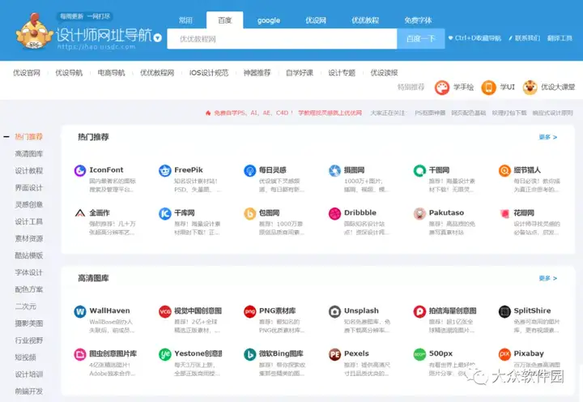Select the 百度 search tab
Image resolution: width=583 pixels, height=402 pixels.
225,20
